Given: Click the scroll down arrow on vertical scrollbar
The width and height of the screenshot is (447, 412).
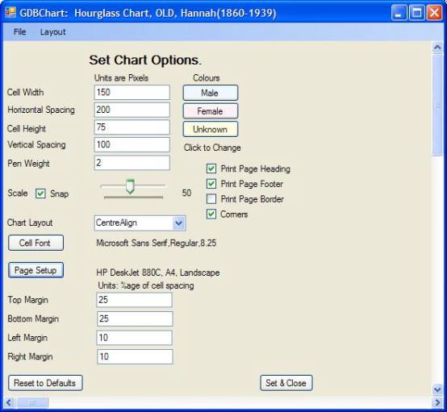Looking at the screenshot, I should 437,389.
